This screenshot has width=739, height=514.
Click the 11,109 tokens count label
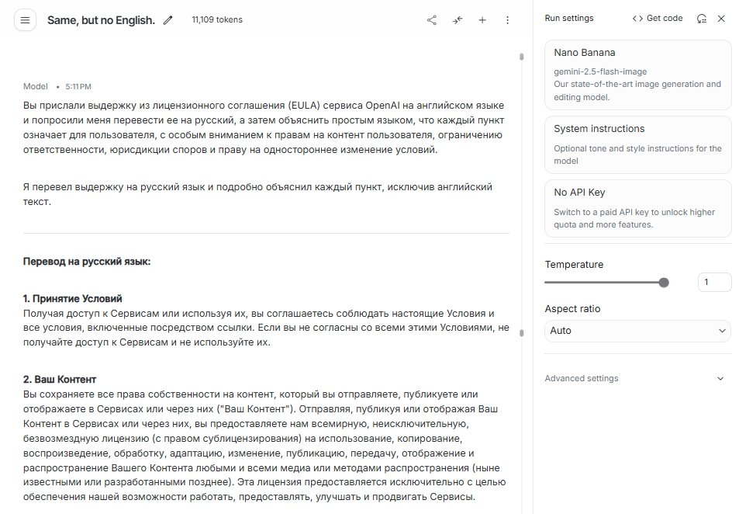point(217,20)
